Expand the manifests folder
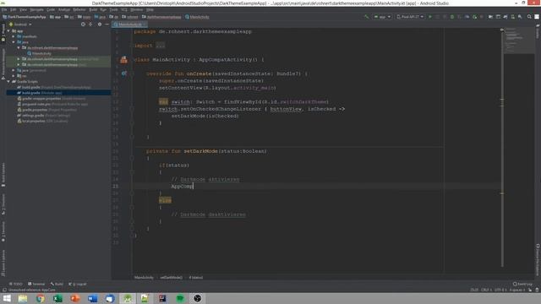Viewport: 541px width, 304px height. click(x=14, y=36)
